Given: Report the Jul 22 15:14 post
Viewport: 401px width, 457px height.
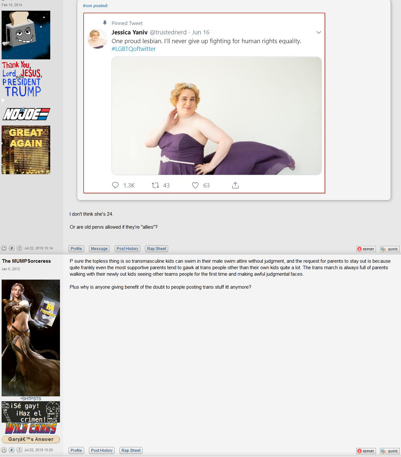Looking at the screenshot, I should (366, 249).
